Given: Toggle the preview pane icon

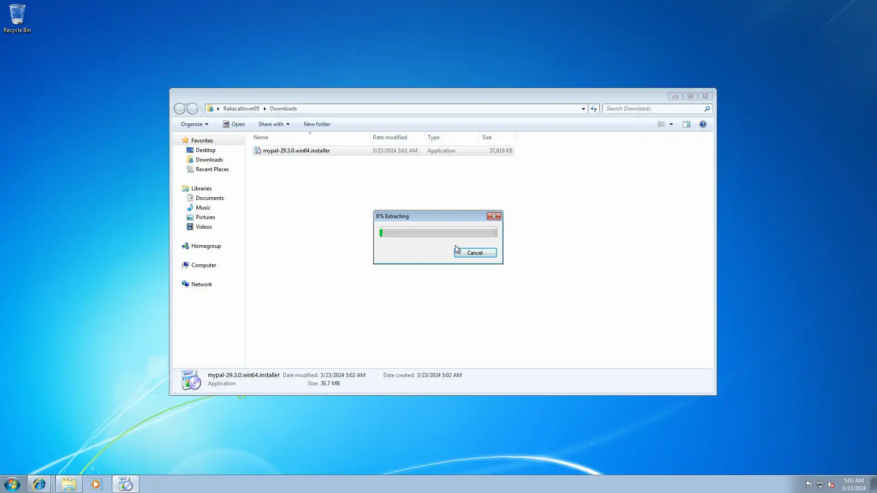Looking at the screenshot, I should pyautogui.click(x=686, y=124).
